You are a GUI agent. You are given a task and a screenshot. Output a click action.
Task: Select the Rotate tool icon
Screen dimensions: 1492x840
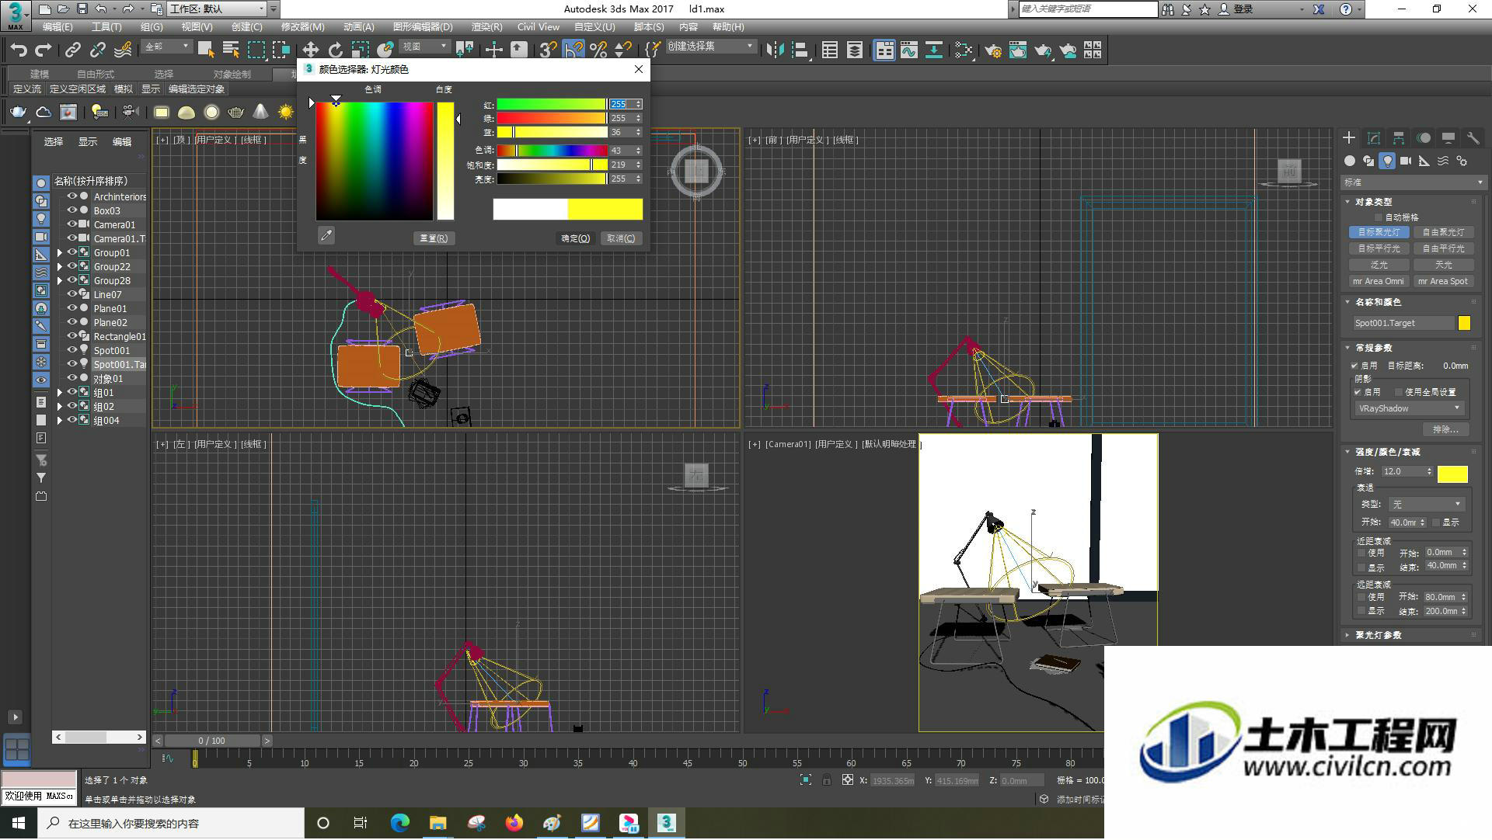point(335,50)
